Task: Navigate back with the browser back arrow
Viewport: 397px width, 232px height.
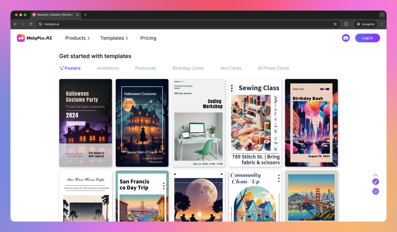Action: [x=15, y=24]
